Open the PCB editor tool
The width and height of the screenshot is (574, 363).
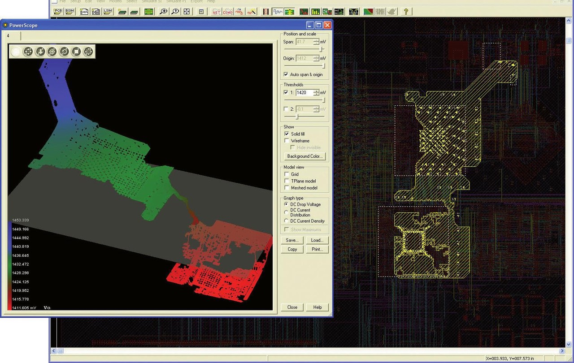pyautogui.click(x=57, y=11)
